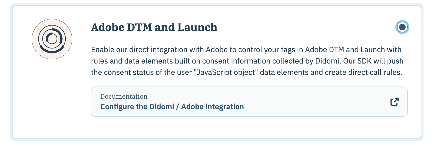Click the external link arrow icon
Screen dimensions: 437x146
click(394, 102)
